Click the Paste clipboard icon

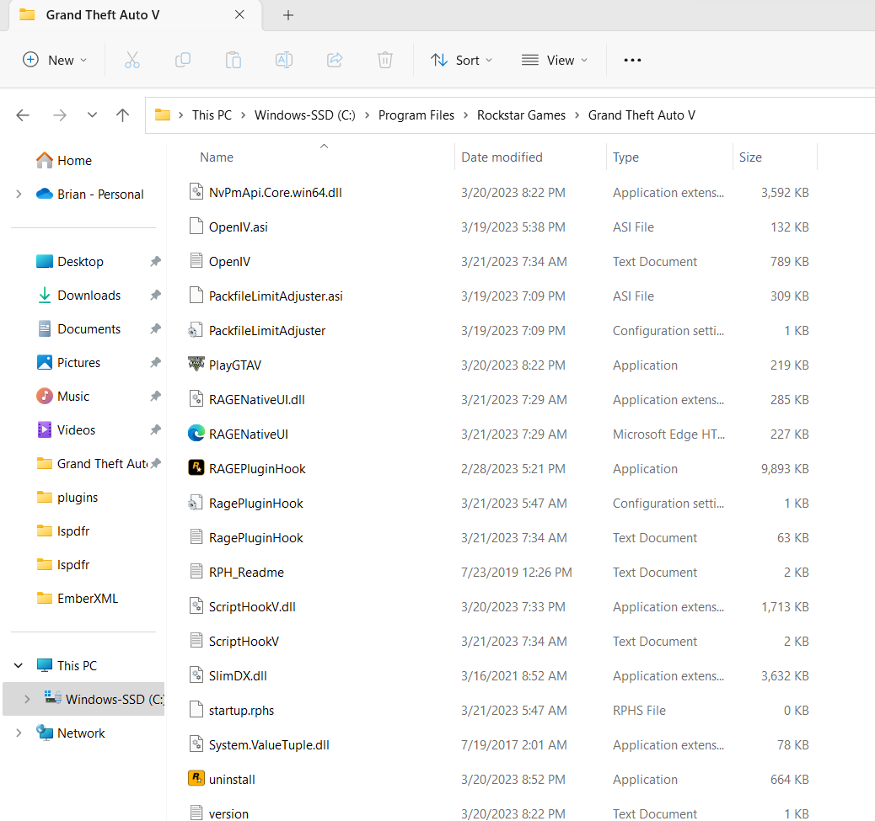233,60
